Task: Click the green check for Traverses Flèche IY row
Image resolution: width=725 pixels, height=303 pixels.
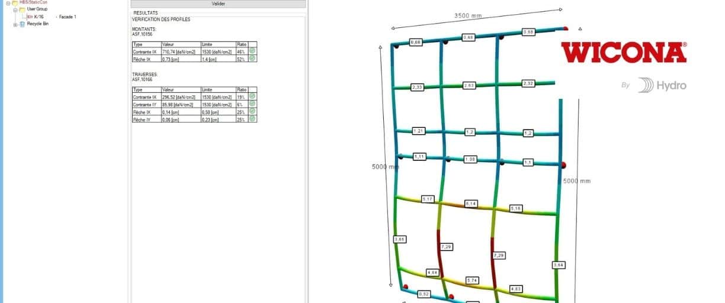Action: pyautogui.click(x=252, y=118)
